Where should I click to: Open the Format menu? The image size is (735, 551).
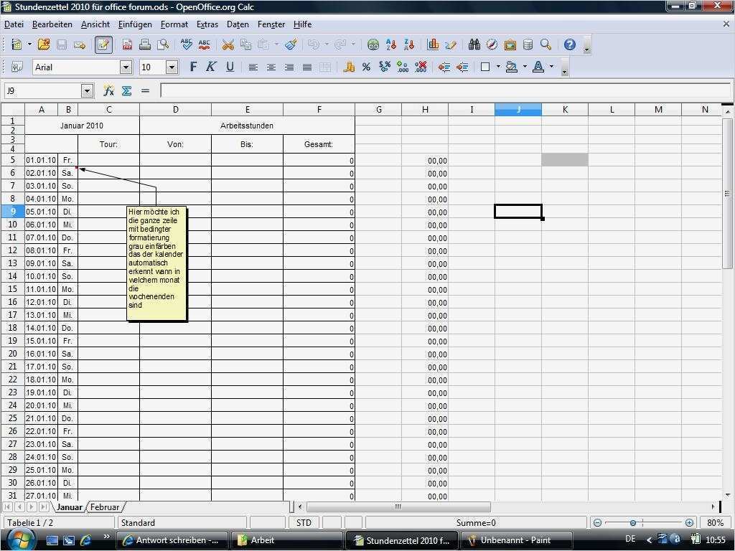[174, 24]
